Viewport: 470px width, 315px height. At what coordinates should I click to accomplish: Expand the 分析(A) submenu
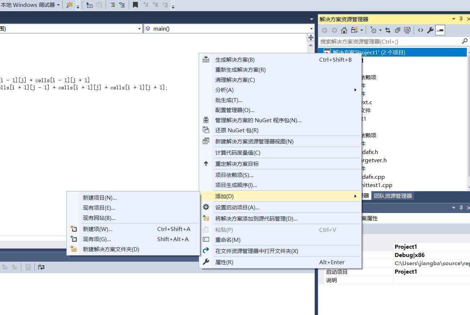[281, 90]
